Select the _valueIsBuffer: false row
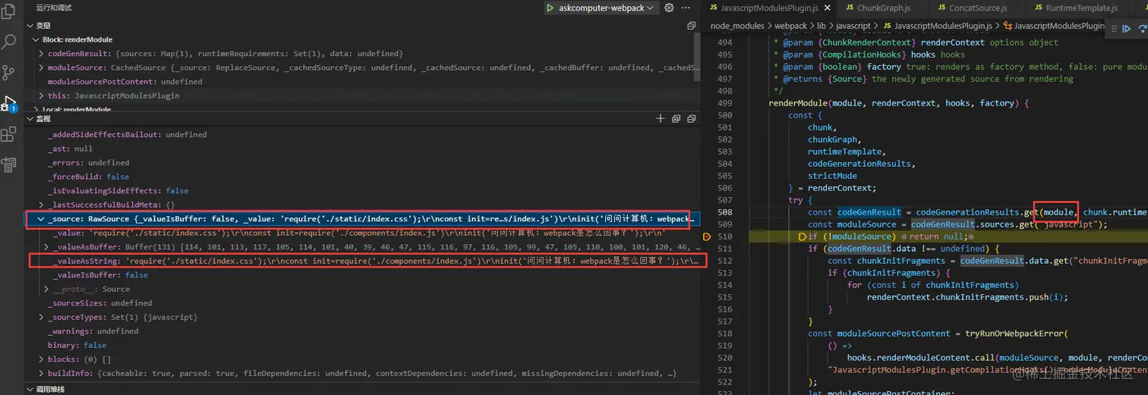This screenshot has width=1148, height=395. click(x=361, y=275)
